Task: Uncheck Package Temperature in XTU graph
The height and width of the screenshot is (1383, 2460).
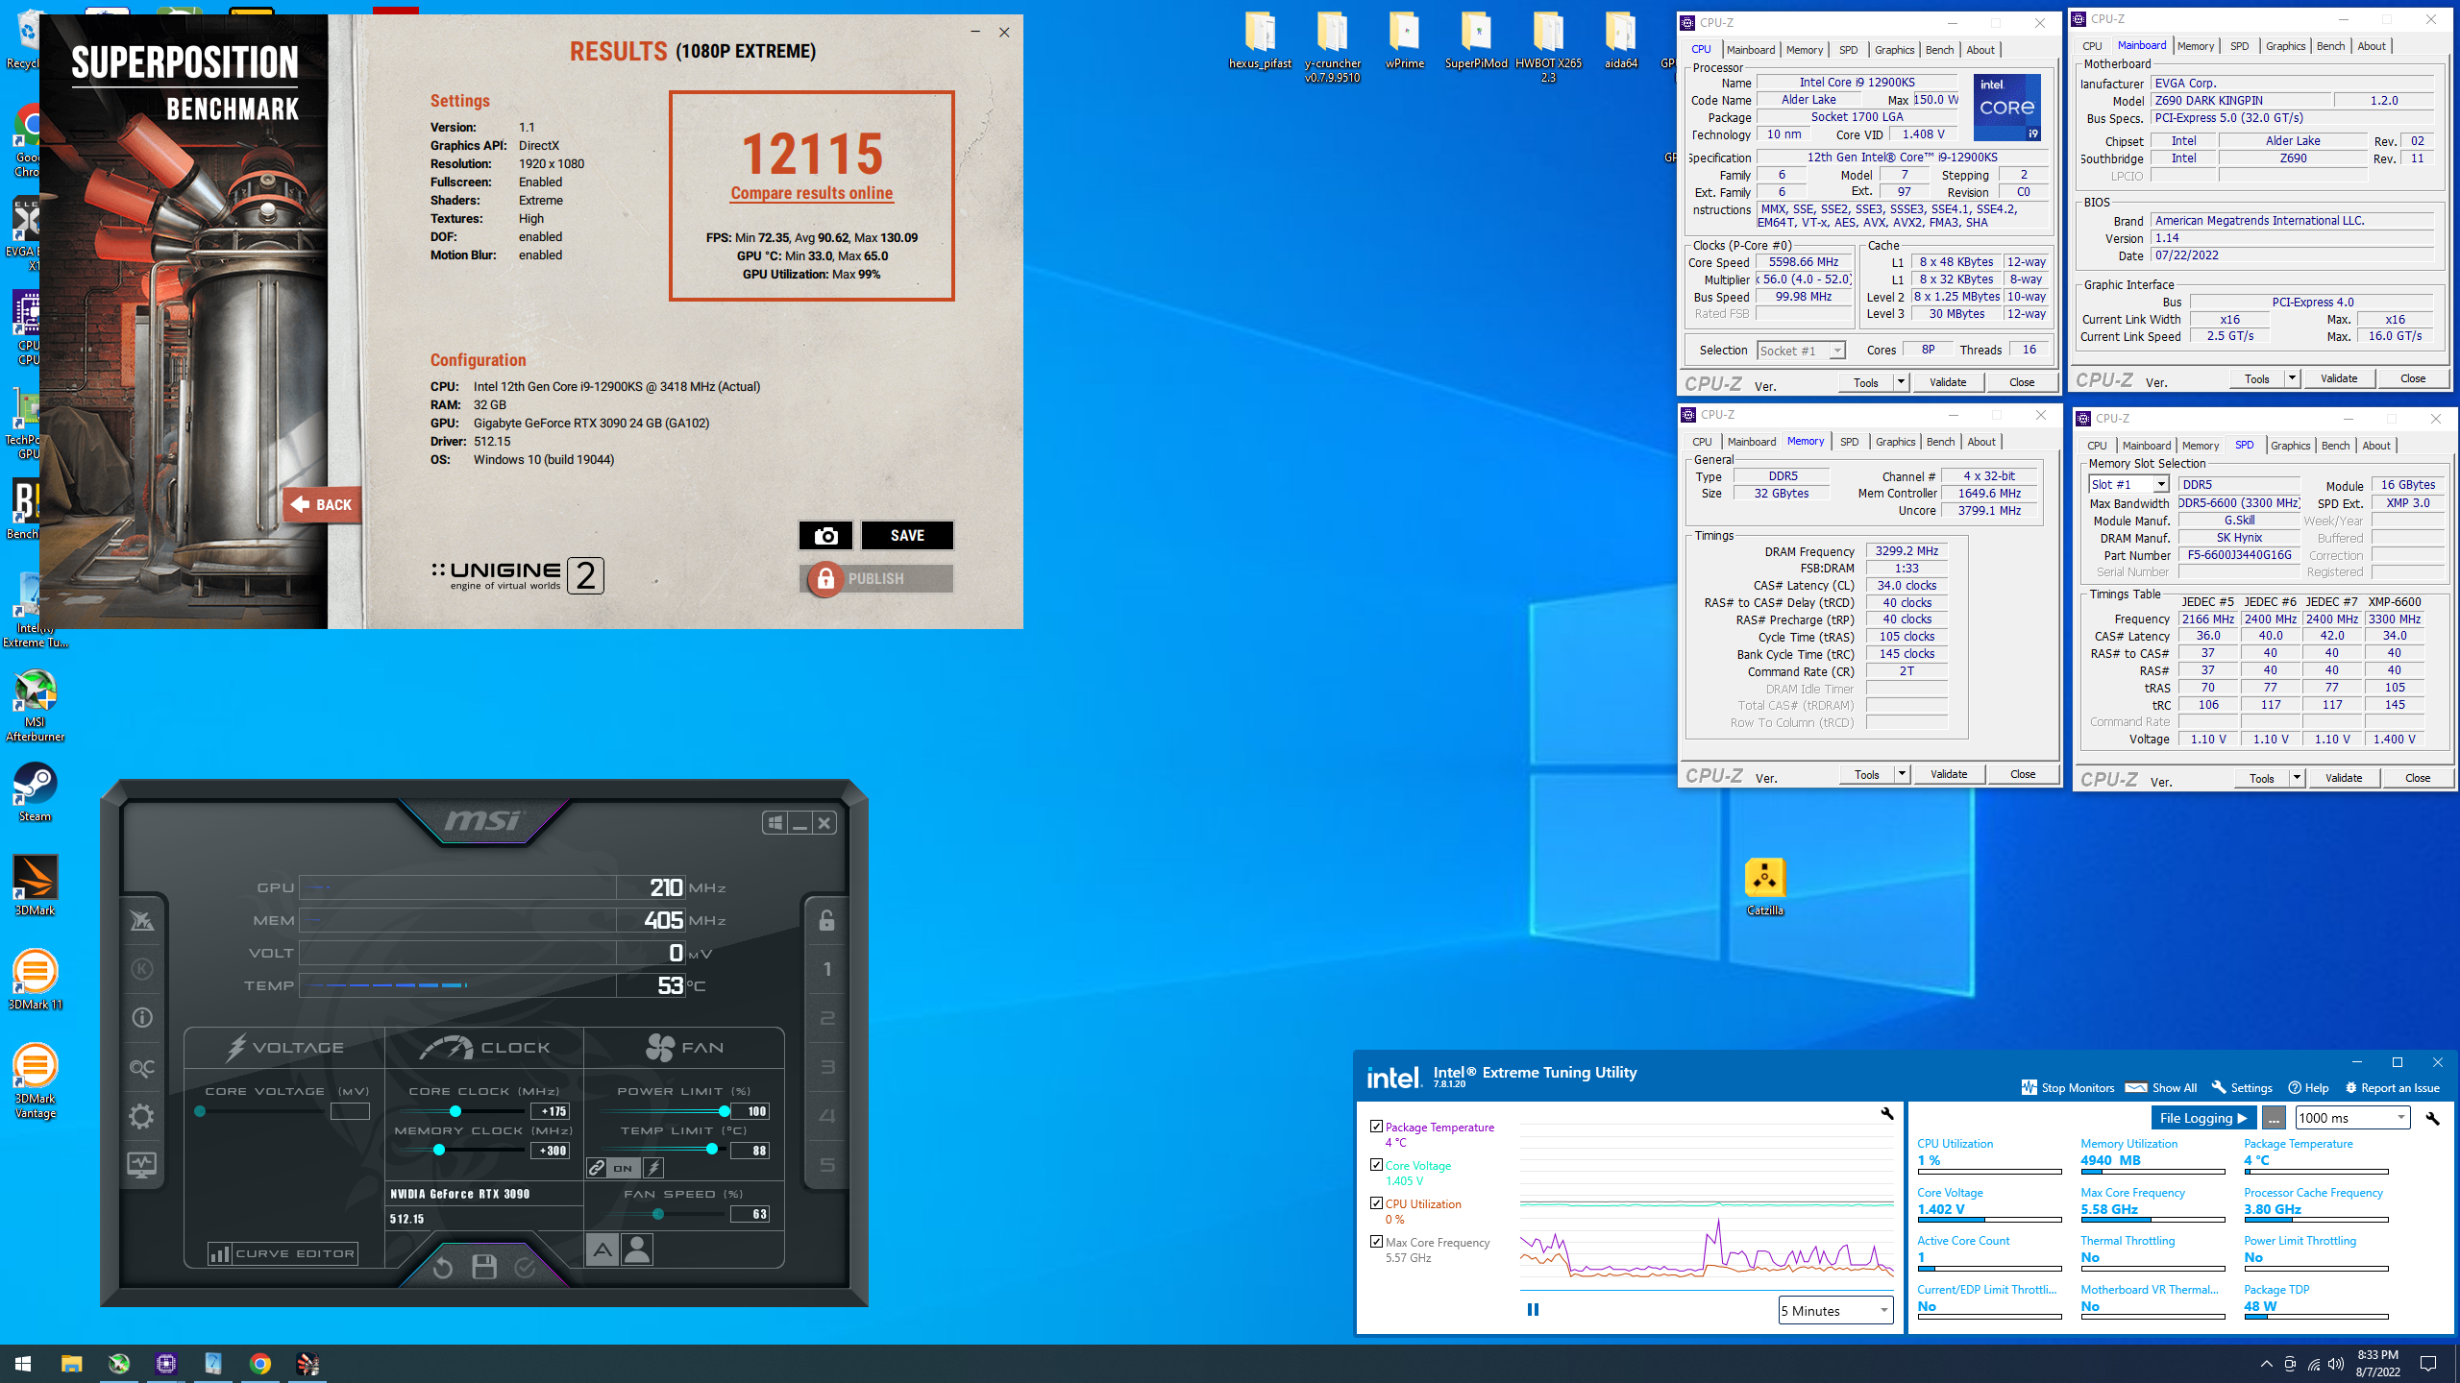Action: click(1376, 1126)
